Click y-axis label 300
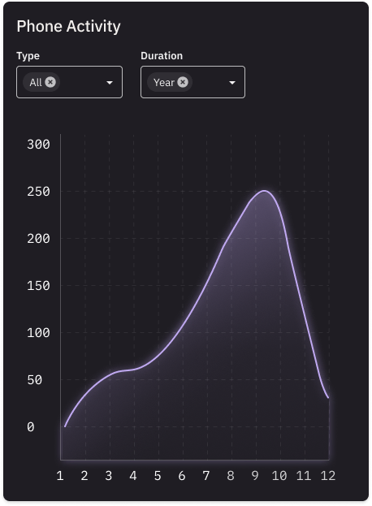 coord(38,145)
